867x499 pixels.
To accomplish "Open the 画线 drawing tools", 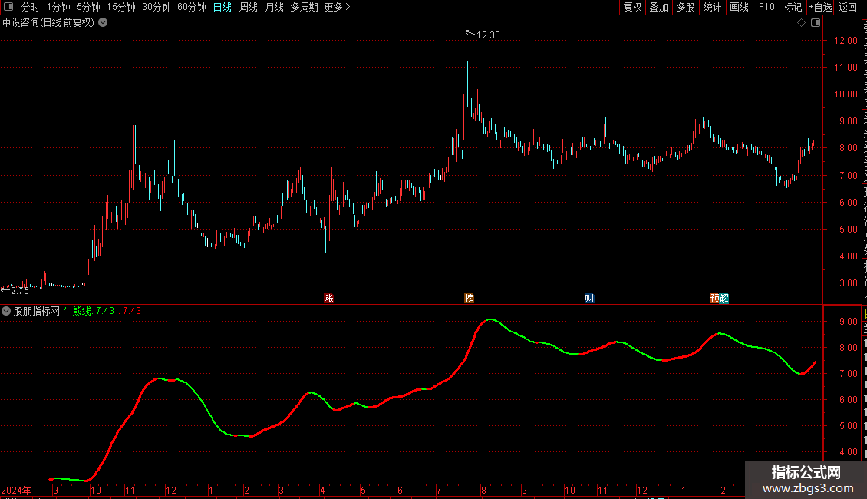I will pos(739,7).
